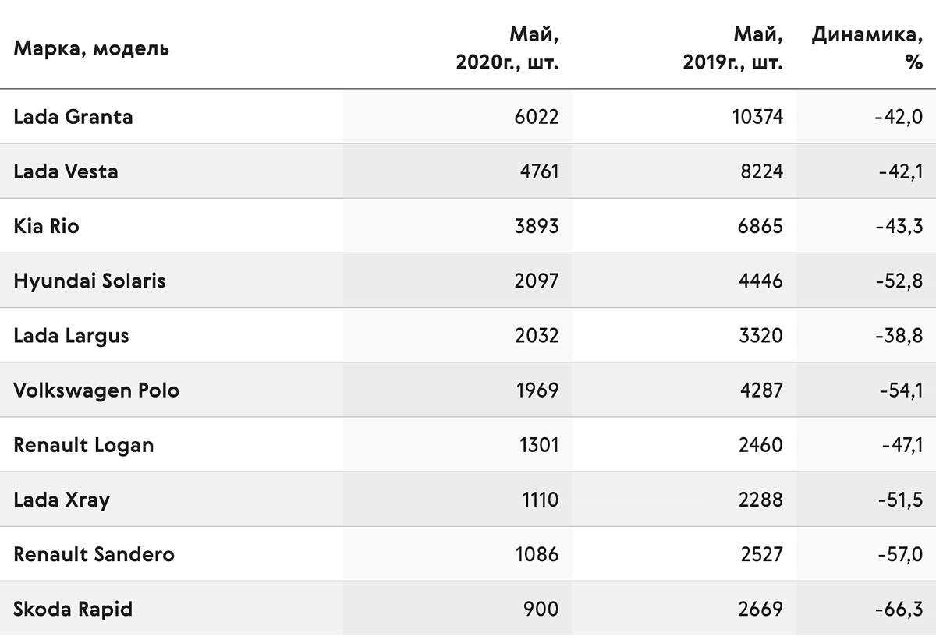Select the Lada Granta row label
Viewport: 936px width, 636px height.
pyautogui.click(x=73, y=117)
